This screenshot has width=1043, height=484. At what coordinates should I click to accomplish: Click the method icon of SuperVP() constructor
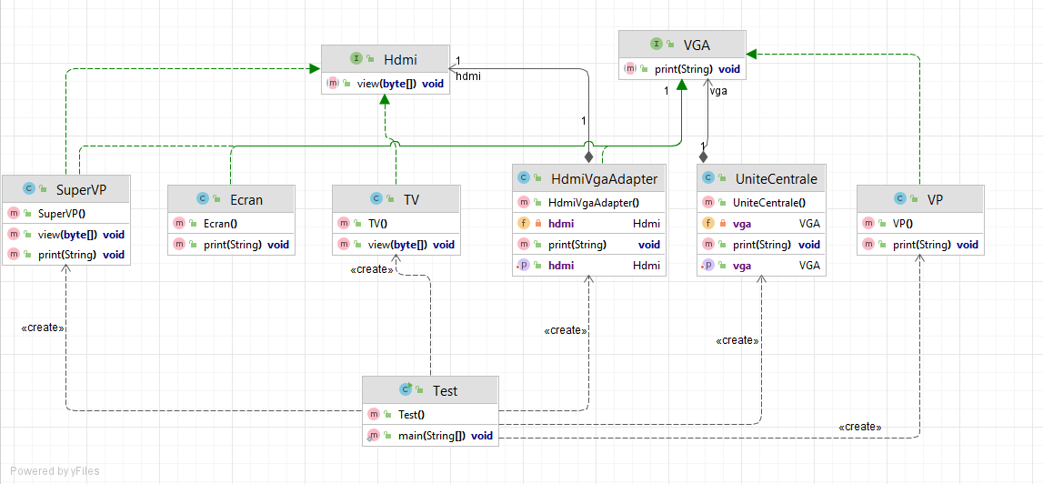click(x=13, y=214)
